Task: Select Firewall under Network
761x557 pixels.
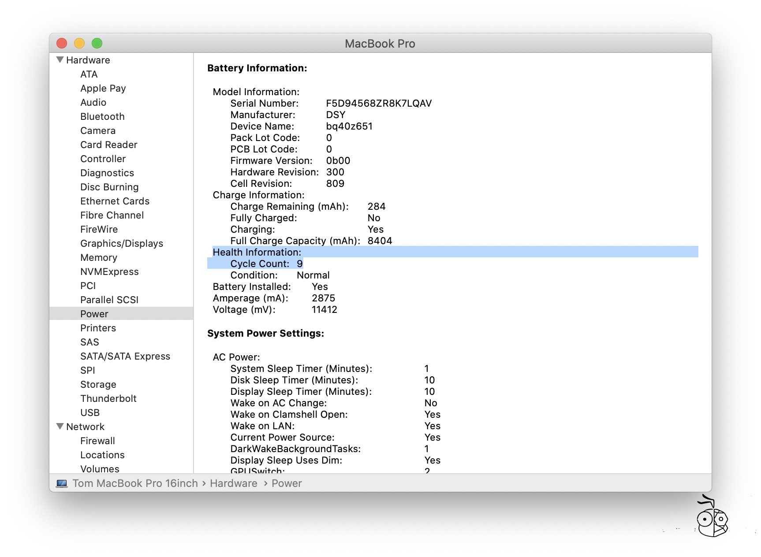Action: pos(97,440)
